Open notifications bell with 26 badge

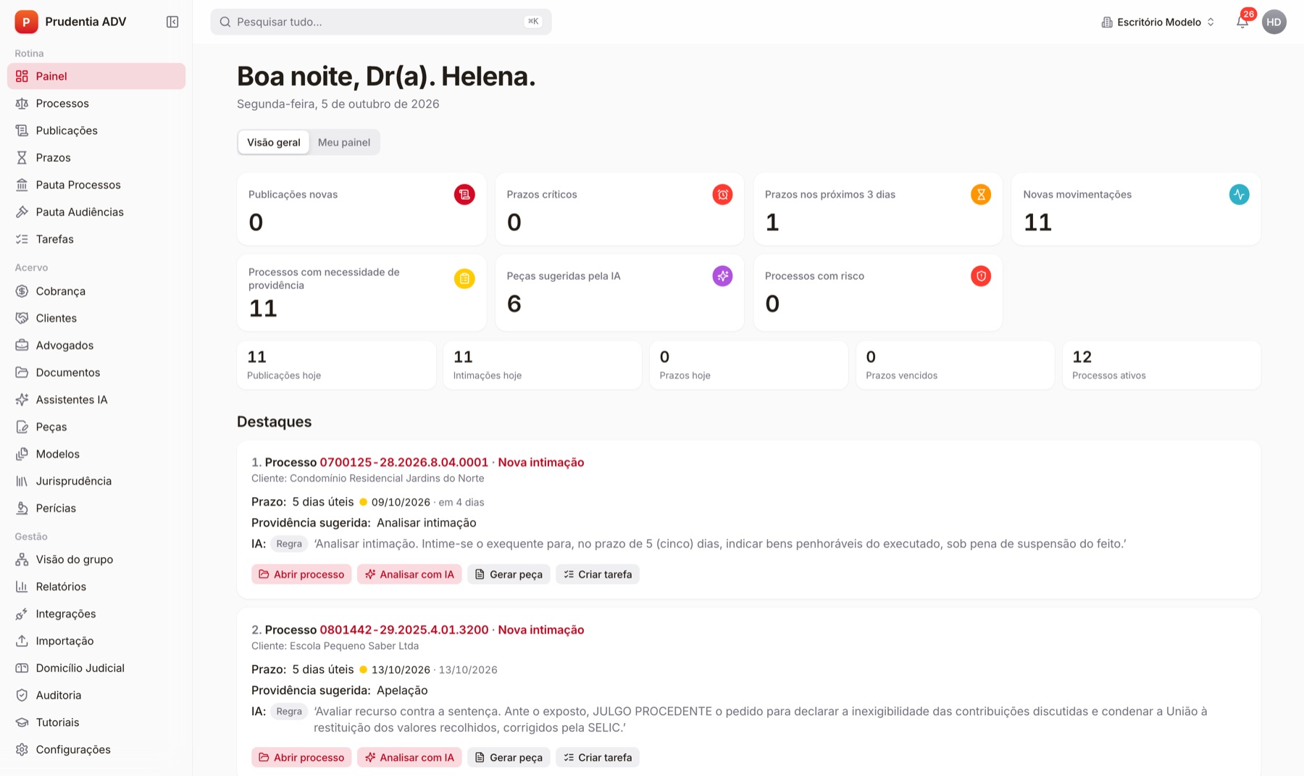coord(1242,22)
